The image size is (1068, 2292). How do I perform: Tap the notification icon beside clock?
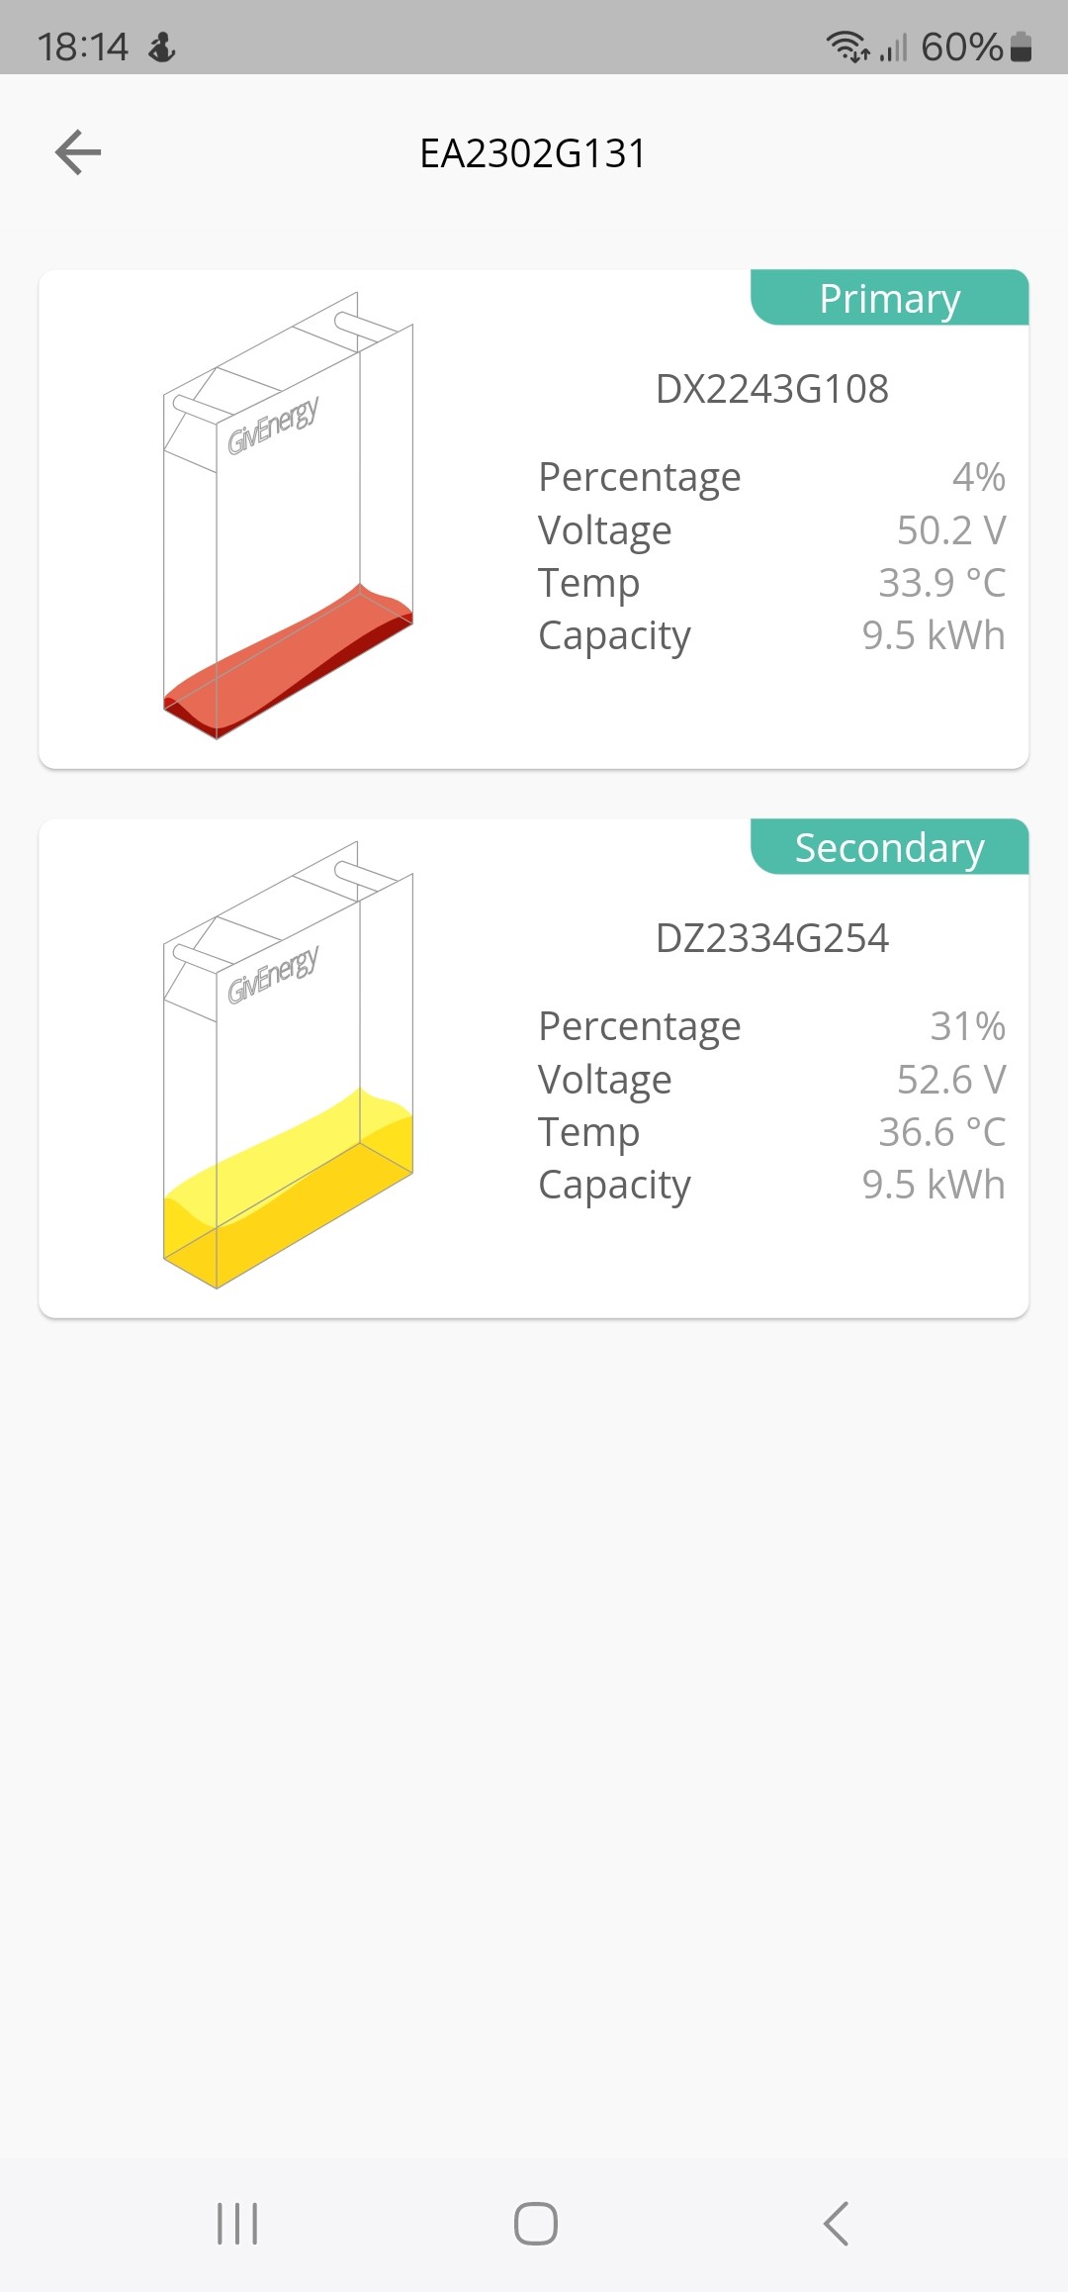pos(162,47)
